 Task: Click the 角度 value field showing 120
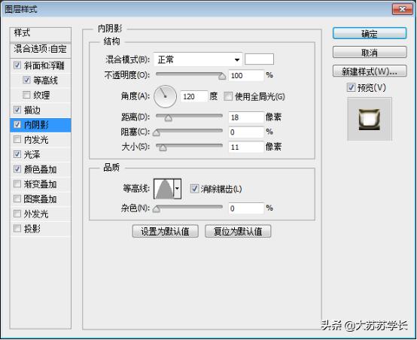point(194,96)
